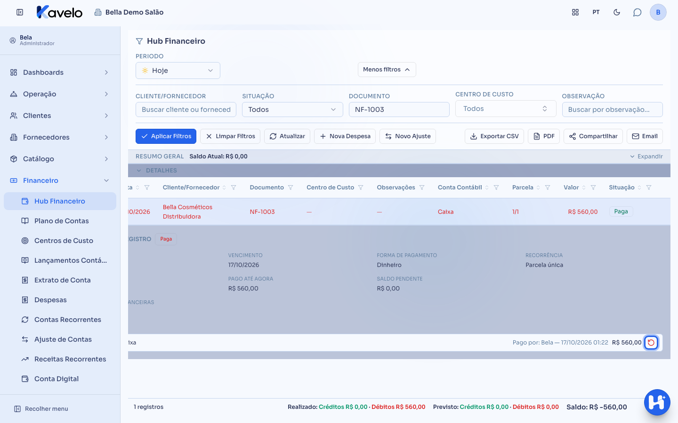Open the Periodo dropdown set to Hoje
The width and height of the screenshot is (678, 423).
pyautogui.click(x=178, y=70)
